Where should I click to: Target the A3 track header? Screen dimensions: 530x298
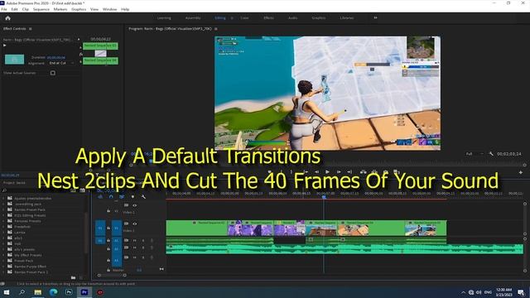pos(116,260)
